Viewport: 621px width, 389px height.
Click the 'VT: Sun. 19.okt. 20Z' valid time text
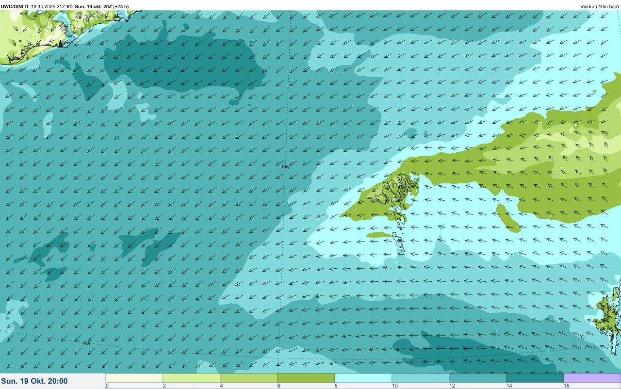tap(89, 6)
